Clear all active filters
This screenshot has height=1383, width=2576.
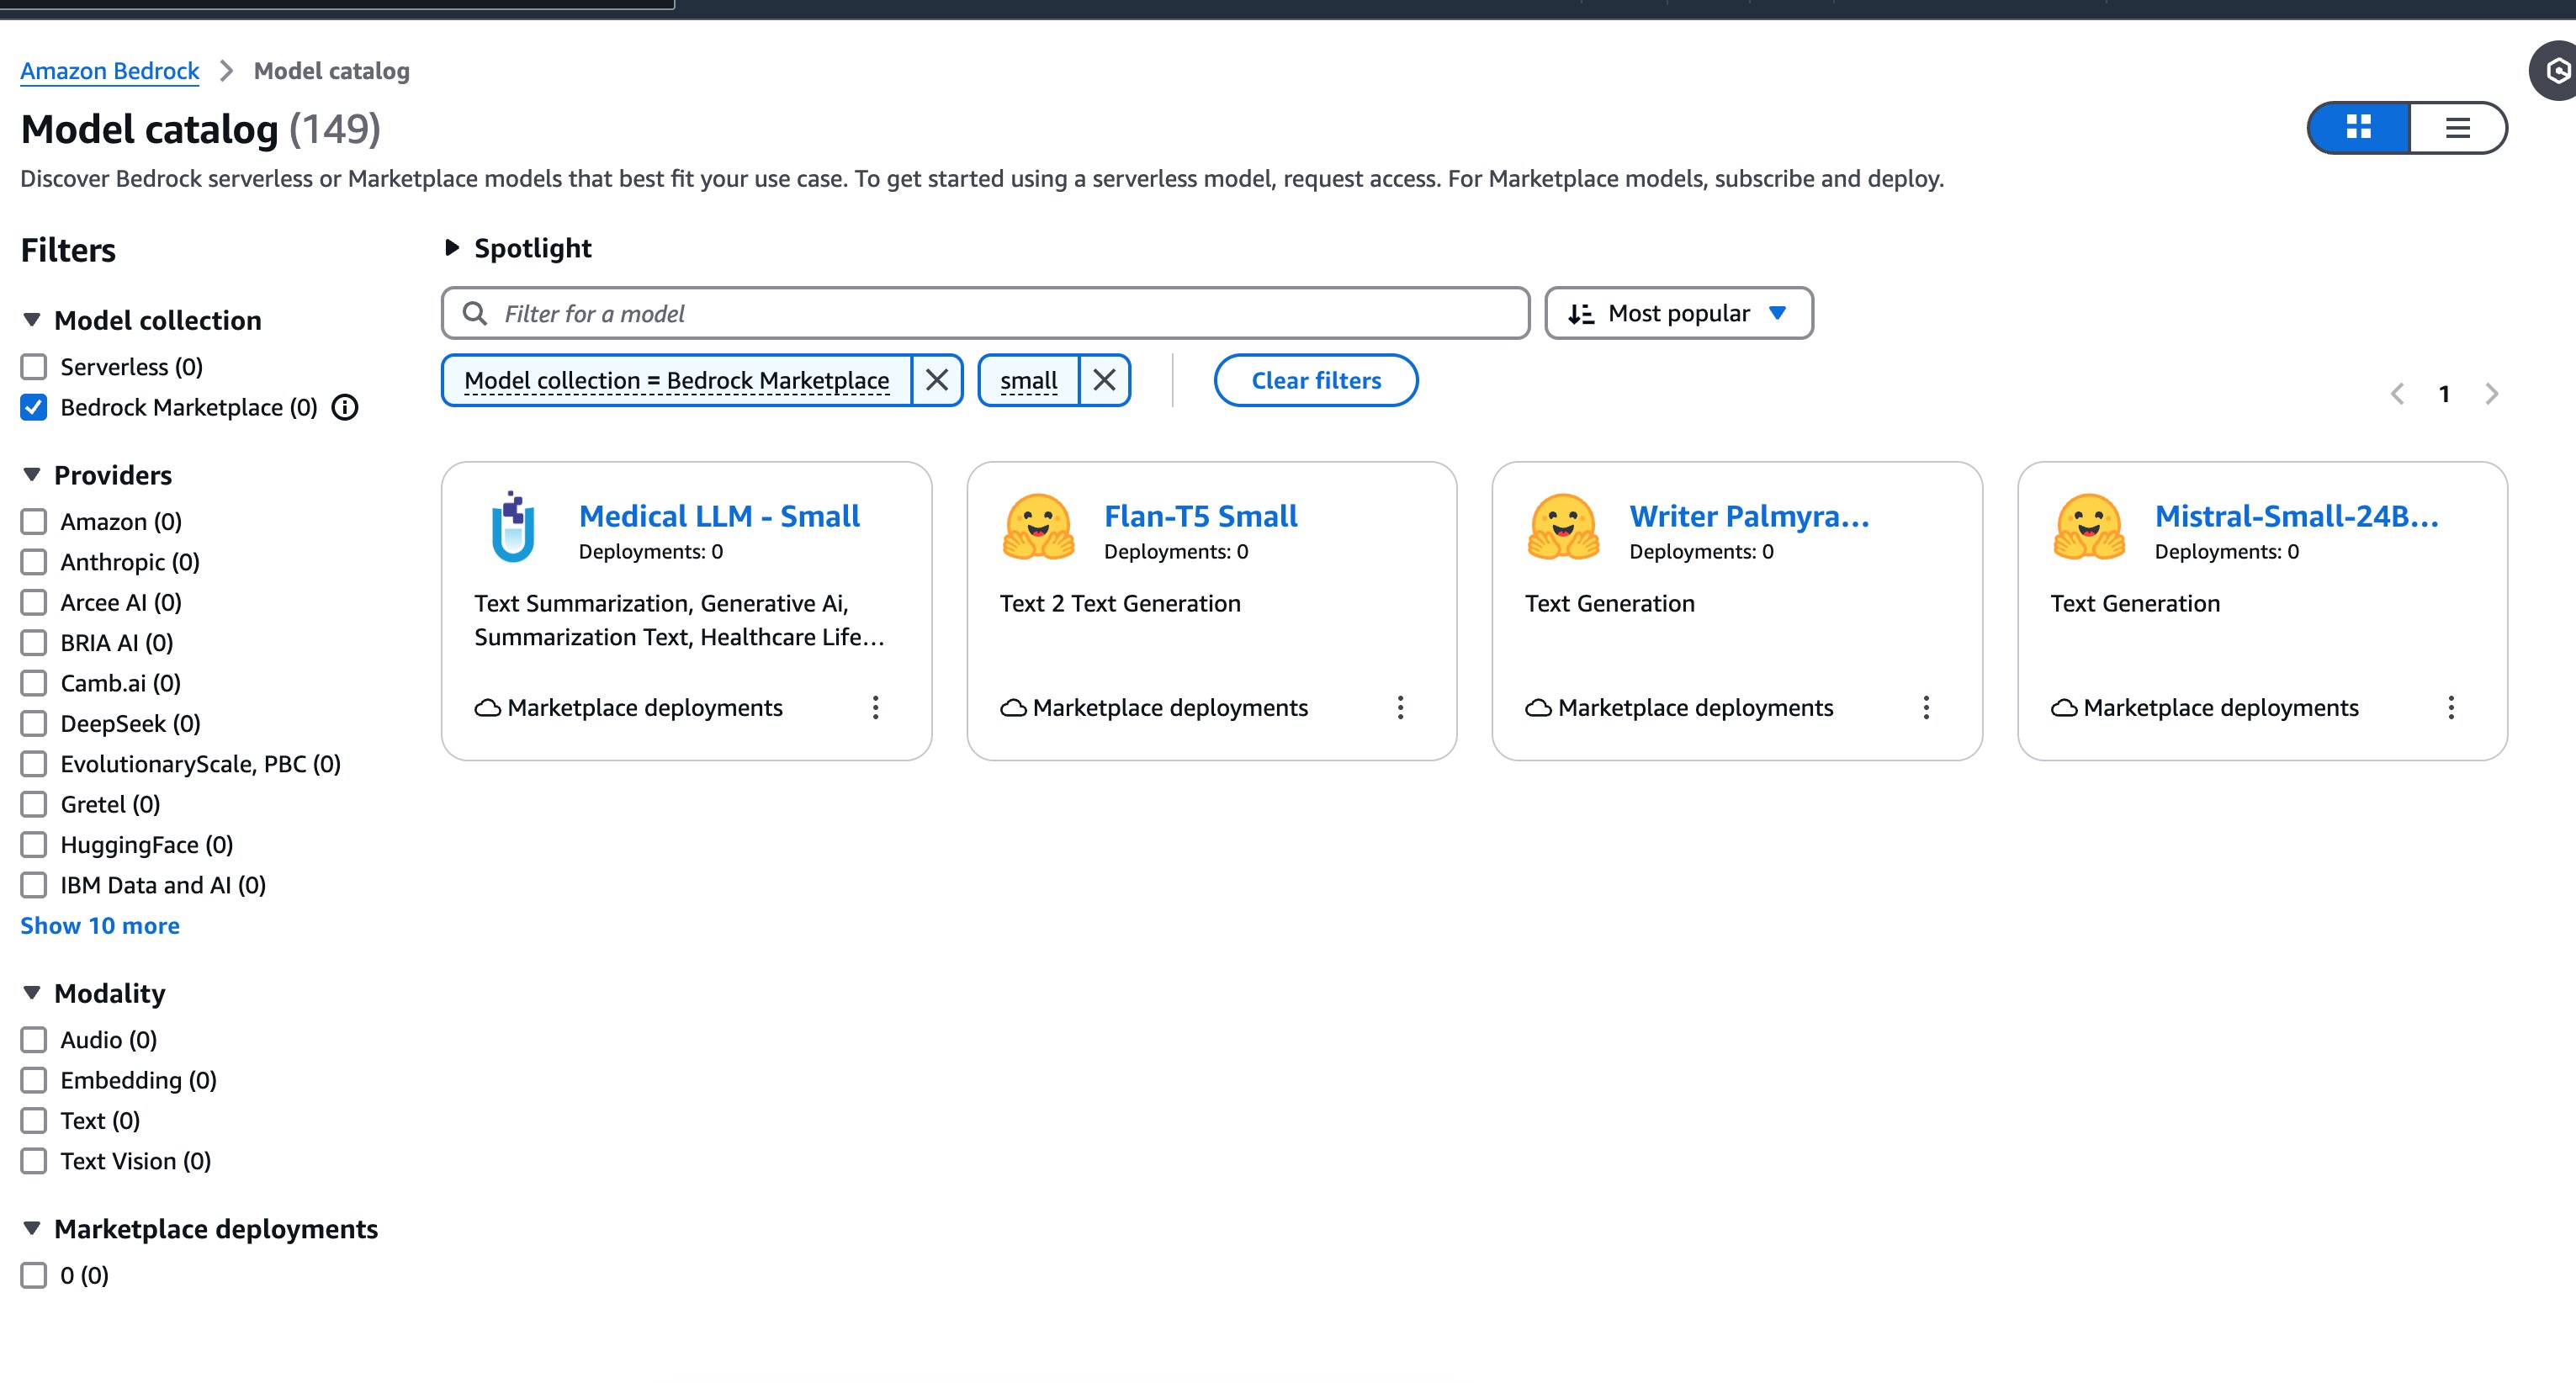click(1315, 378)
